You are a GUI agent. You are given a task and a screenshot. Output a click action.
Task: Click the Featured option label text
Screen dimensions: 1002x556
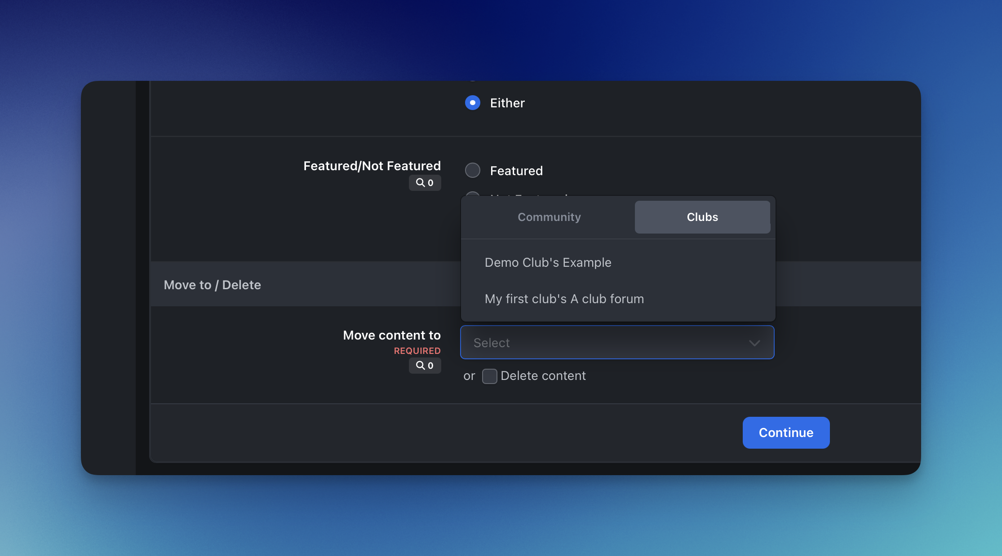[x=516, y=171]
